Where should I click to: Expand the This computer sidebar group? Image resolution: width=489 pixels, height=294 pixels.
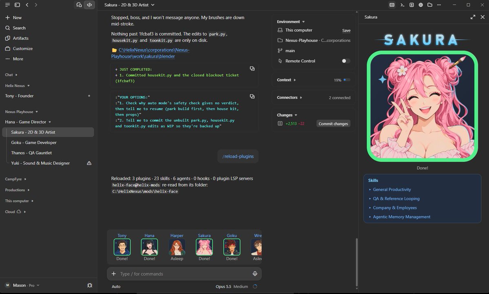[x=19, y=201]
